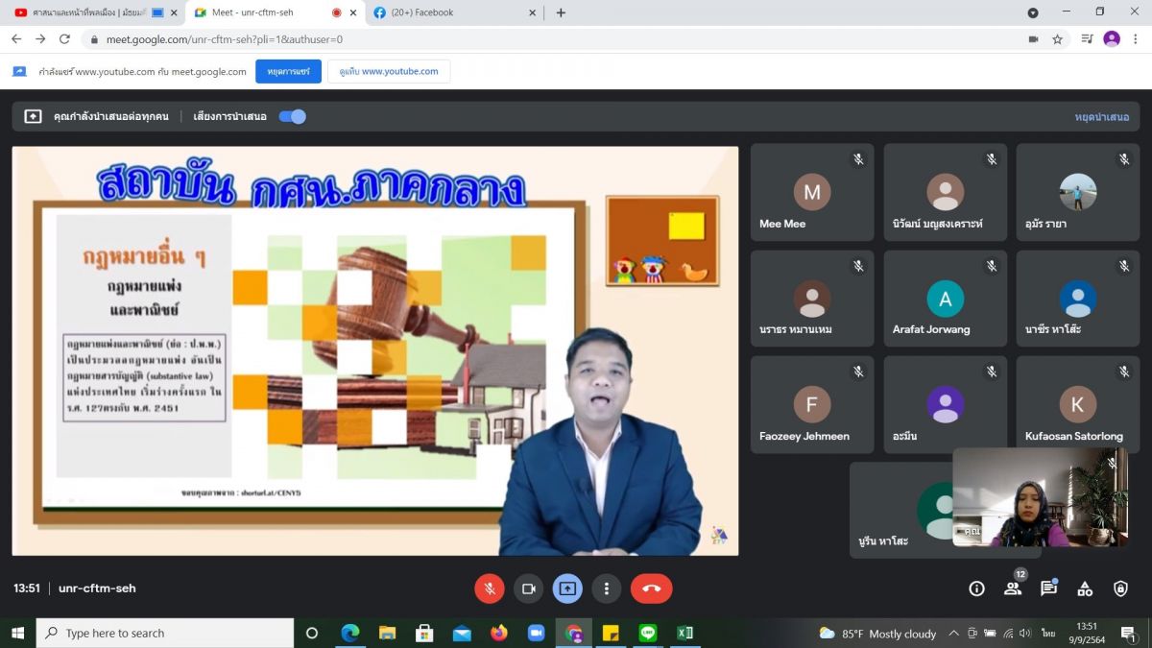Unmute microphone in Meet controls

490,588
